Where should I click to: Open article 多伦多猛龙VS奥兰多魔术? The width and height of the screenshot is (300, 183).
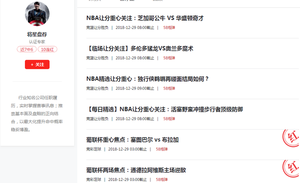click(x=140, y=48)
